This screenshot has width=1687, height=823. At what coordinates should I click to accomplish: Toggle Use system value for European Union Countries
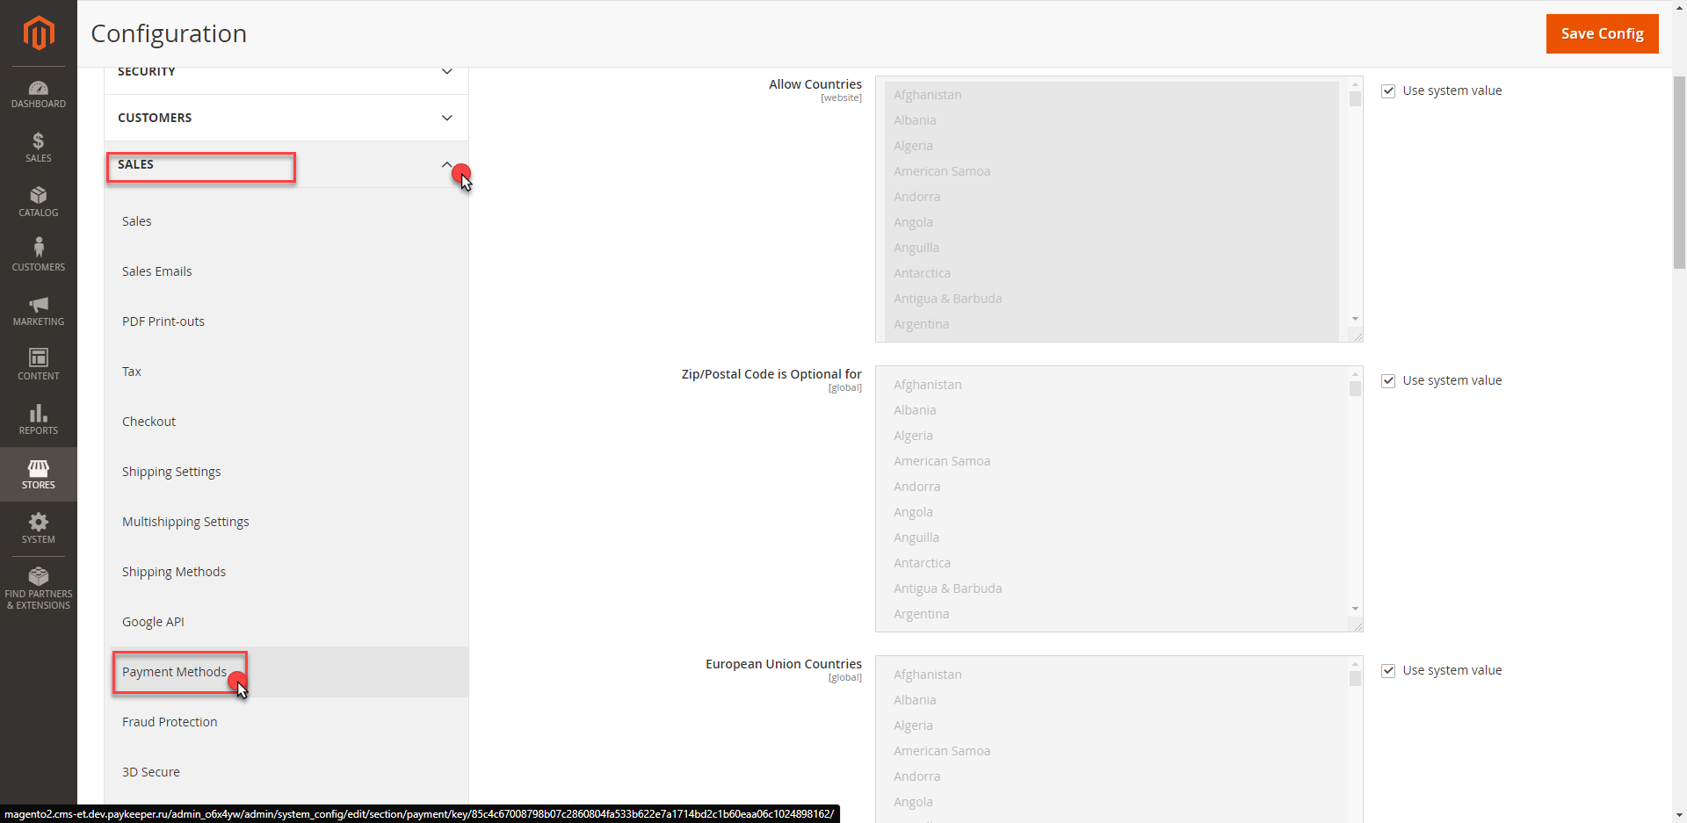pyautogui.click(x=1388, y=671)
